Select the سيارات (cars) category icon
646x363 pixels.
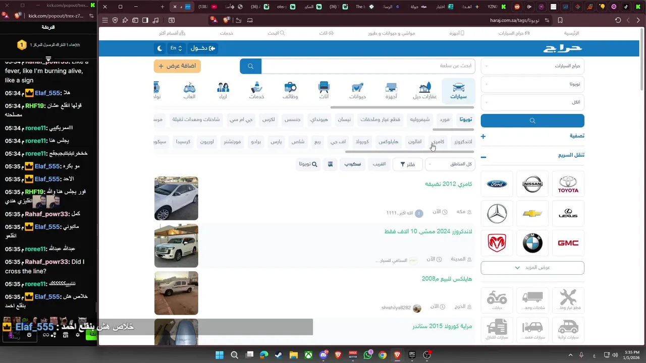(x=458, y=91)
